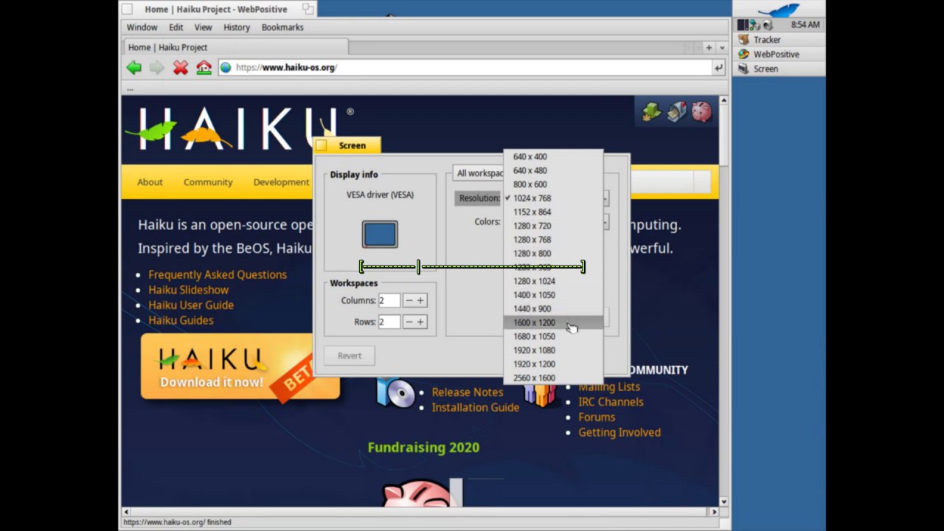Open the Haiku User Guide link

pyautogui.click(x=191, y=305)
